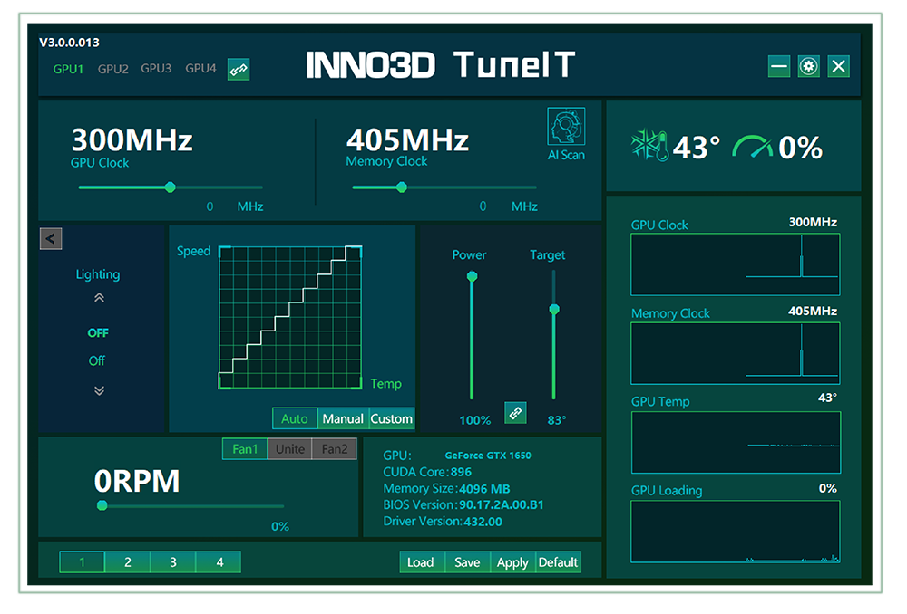Click the Target temperature slider handle
This screenshot has width=907, height=614.
tap(554, 309)
